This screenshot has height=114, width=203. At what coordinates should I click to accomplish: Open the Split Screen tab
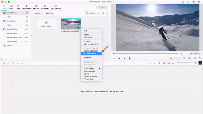click(56, 7)
